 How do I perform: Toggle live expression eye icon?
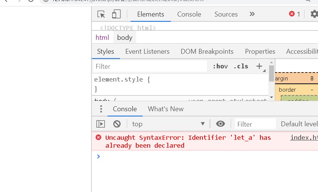tap(221, 124)
